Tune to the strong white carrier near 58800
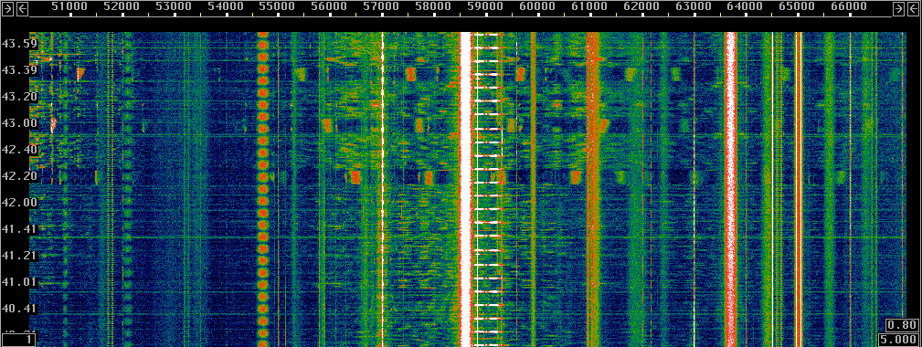The width and height of the screenshot is (922, 347). [466, 188]
